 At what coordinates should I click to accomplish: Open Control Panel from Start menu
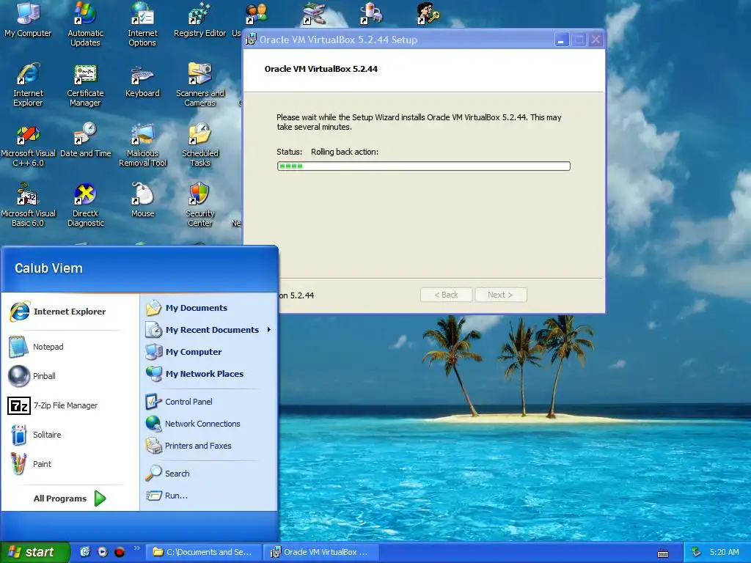pyautogui.click(x=208, y=402)
